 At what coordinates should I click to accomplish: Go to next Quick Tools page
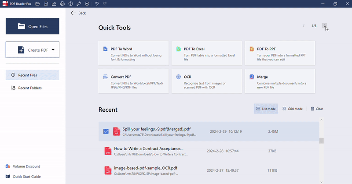click(324, 26)
